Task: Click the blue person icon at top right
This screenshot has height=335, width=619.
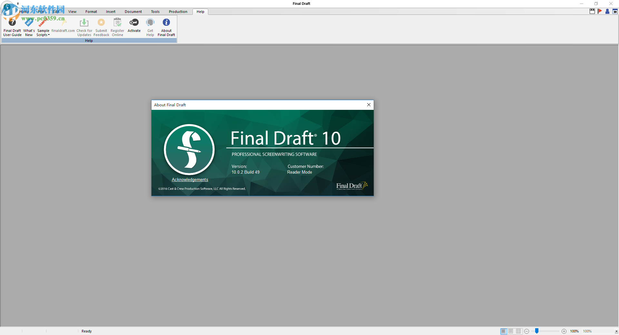Action: [607, 11]
